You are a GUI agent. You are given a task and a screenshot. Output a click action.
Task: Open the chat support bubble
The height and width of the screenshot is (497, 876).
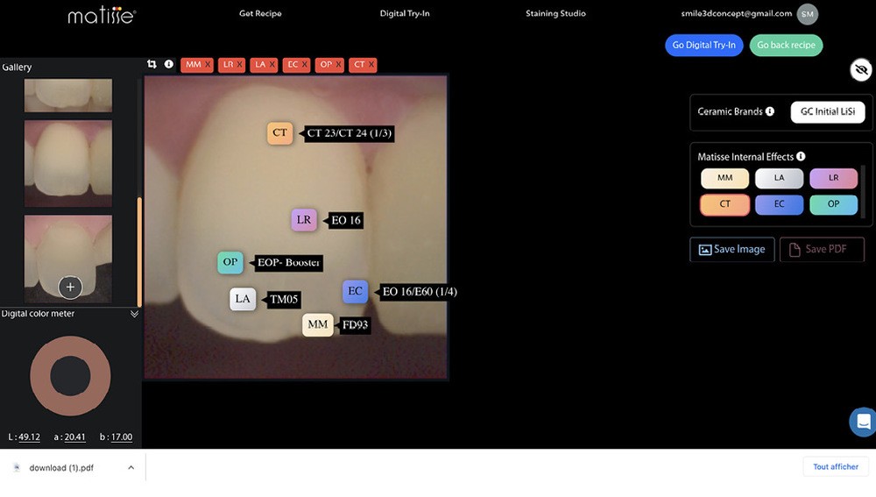tap(864, 421)
